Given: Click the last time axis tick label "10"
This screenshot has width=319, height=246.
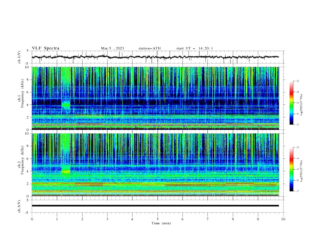Looking at the screenshot, I should (283, 219).
